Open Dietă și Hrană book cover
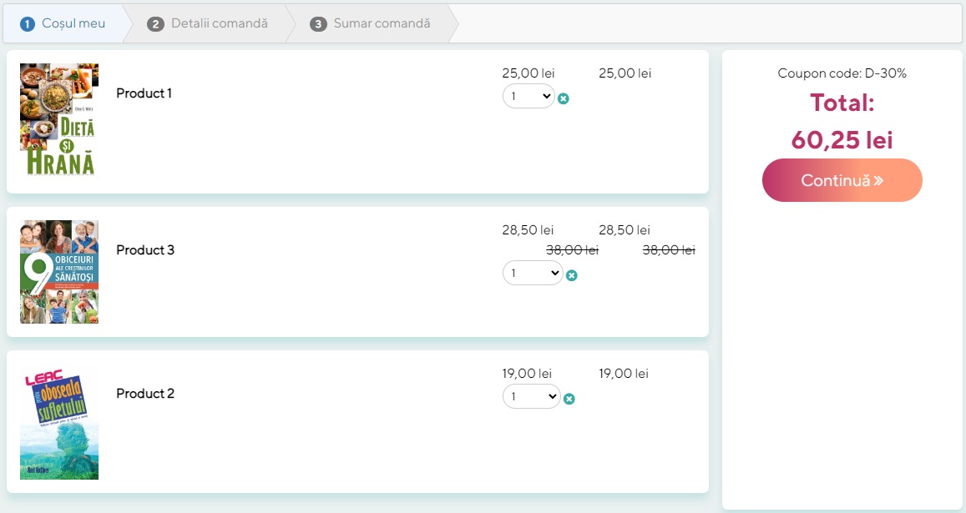The height and width of the screenshot is (513, 966). pyautogui.click(x=59, y=119)
